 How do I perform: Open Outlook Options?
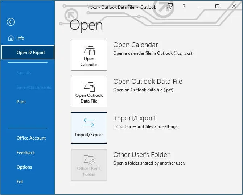point(24,167)
